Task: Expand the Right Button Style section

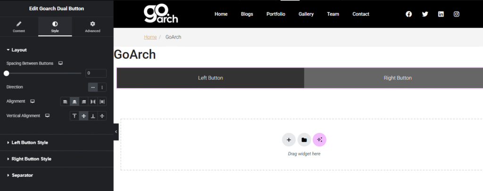Action: (29, 159)
